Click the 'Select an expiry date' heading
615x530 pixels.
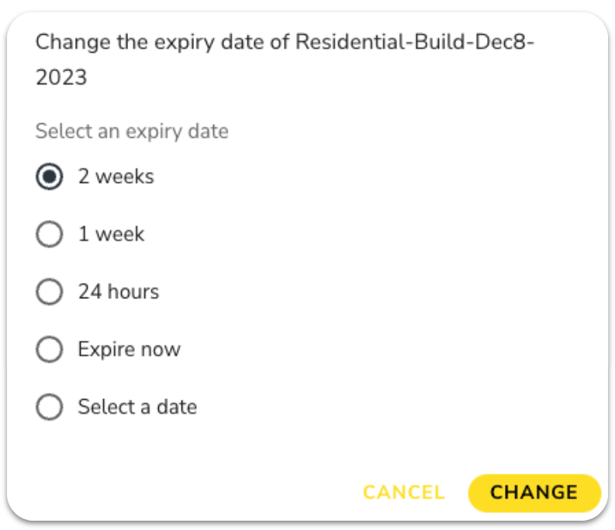[x=132, y=131]
